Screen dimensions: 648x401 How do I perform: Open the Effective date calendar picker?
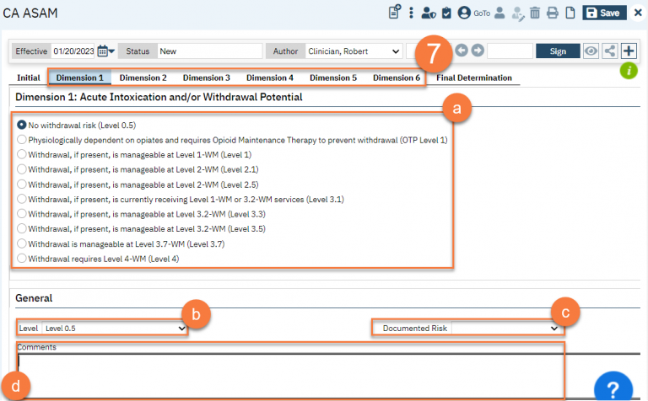[104, 51]
